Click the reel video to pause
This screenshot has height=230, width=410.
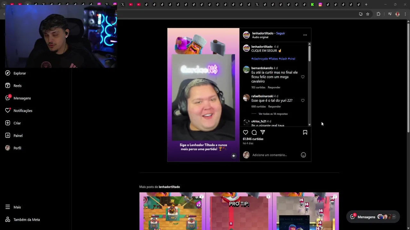tap(203, 95)
